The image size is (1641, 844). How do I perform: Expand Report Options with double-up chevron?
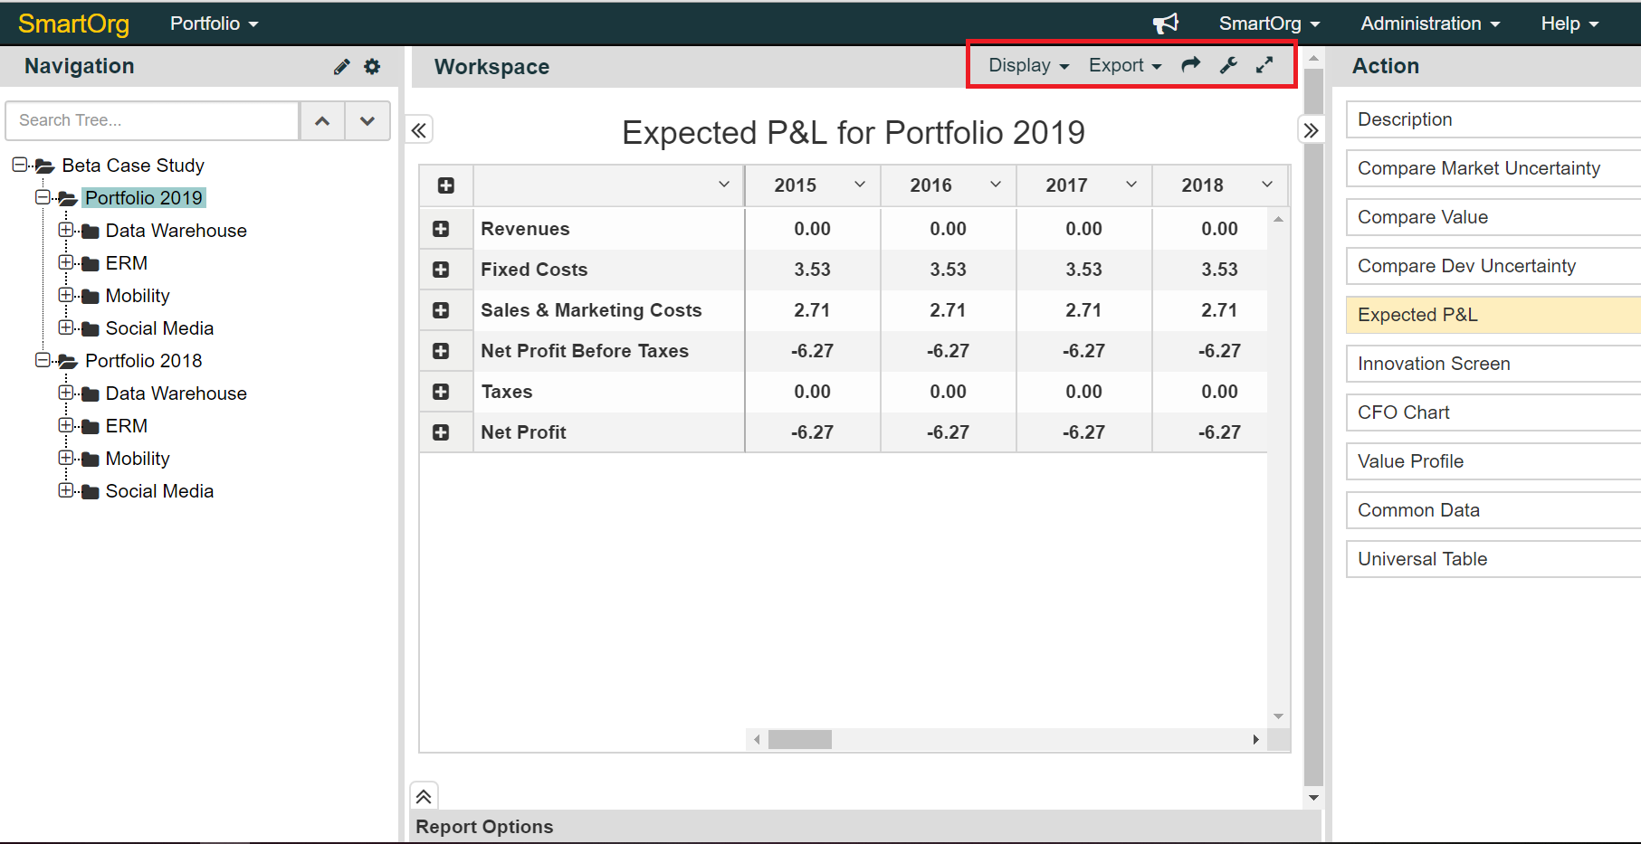(424, 796)
